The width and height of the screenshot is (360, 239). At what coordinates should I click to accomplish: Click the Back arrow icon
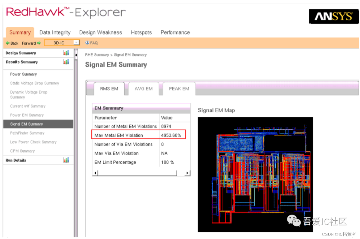click(x=8, y=43)
